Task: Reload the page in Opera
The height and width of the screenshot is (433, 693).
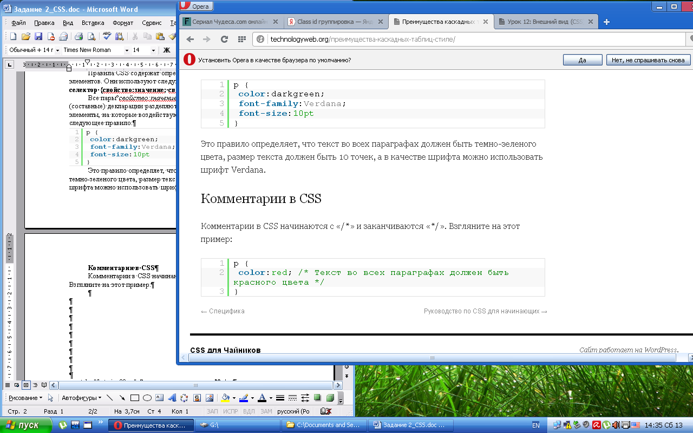Action: [x=224, y=39]
